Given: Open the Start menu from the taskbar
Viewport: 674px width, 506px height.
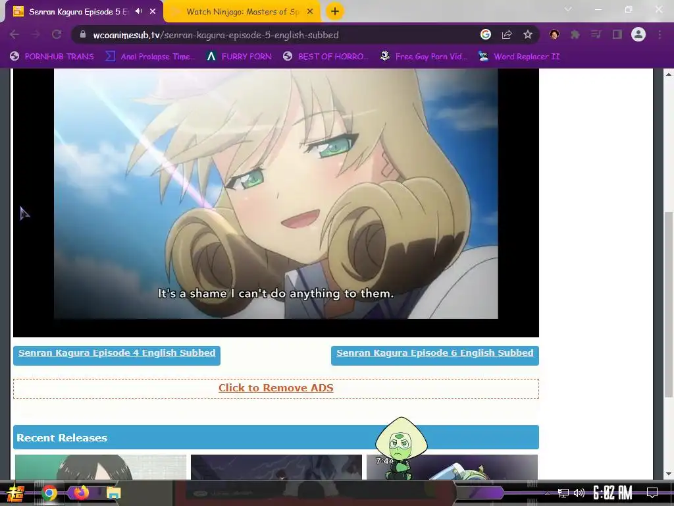Looking at the screenshot, I should point(15,493).
